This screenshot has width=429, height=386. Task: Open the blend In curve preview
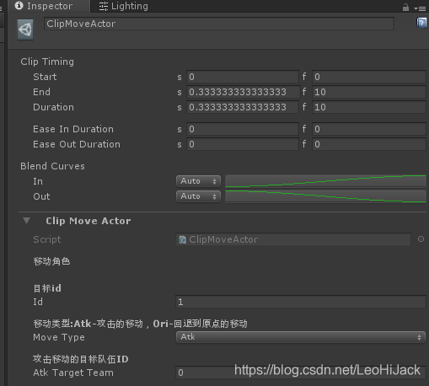point(325,181)
